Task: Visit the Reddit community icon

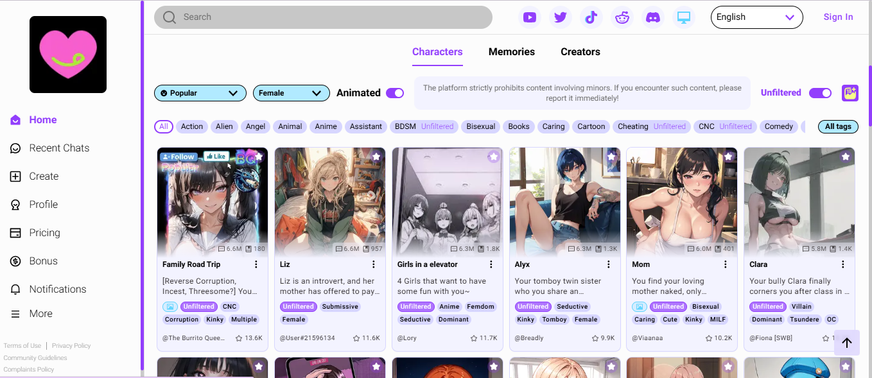Action: pos(622,17)
